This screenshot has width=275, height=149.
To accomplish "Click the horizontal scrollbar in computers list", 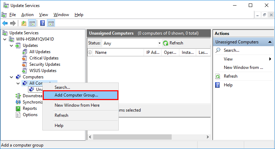I will tap(132, 137).
